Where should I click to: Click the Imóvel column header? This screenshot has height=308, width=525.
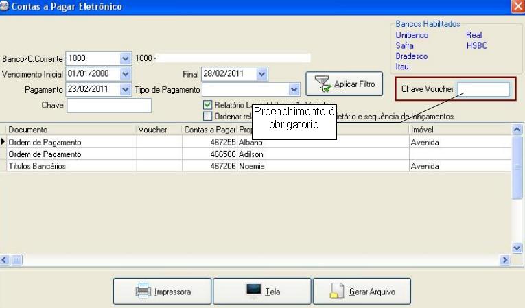coord(460,129)
